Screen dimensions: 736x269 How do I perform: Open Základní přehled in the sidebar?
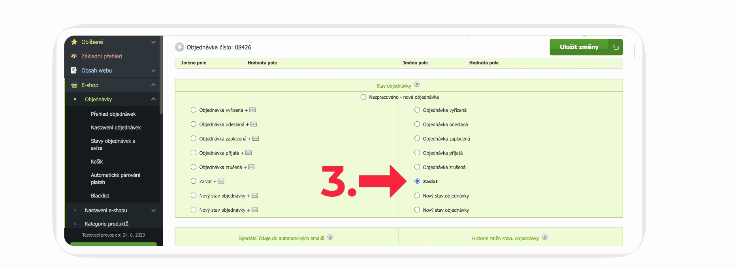coord(102,56)
